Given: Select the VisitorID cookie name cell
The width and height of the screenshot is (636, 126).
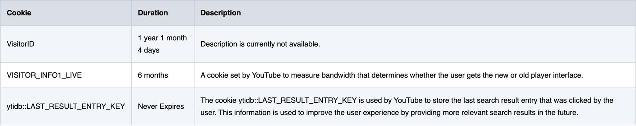Looking at the screenshot, I should (x=20, y=44).
